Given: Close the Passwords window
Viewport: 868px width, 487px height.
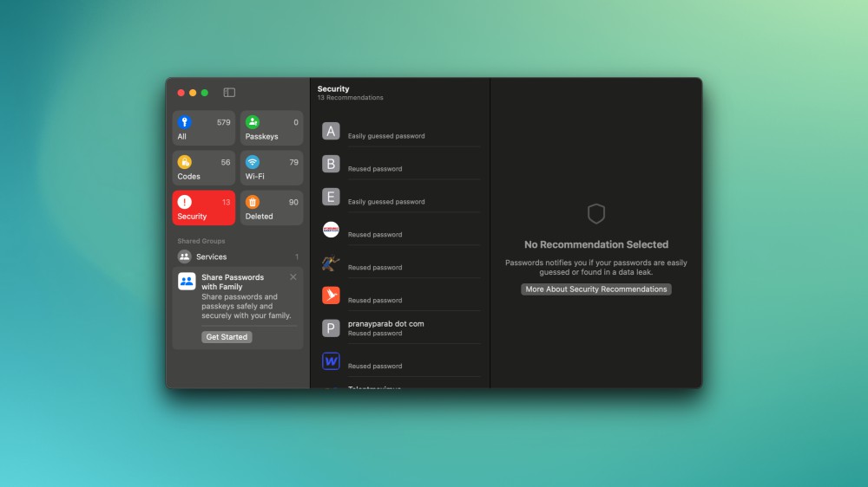Looking at the screenshot, I should (x=181, y=93).
